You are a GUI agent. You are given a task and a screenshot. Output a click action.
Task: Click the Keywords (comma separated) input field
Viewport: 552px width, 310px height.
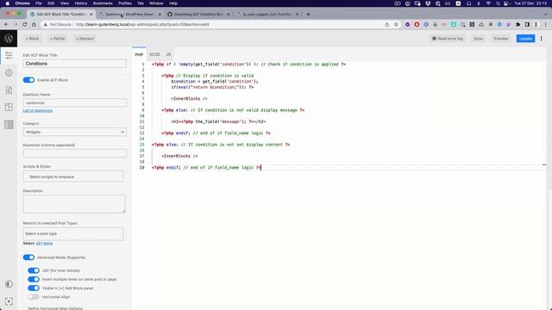point(75,153)
